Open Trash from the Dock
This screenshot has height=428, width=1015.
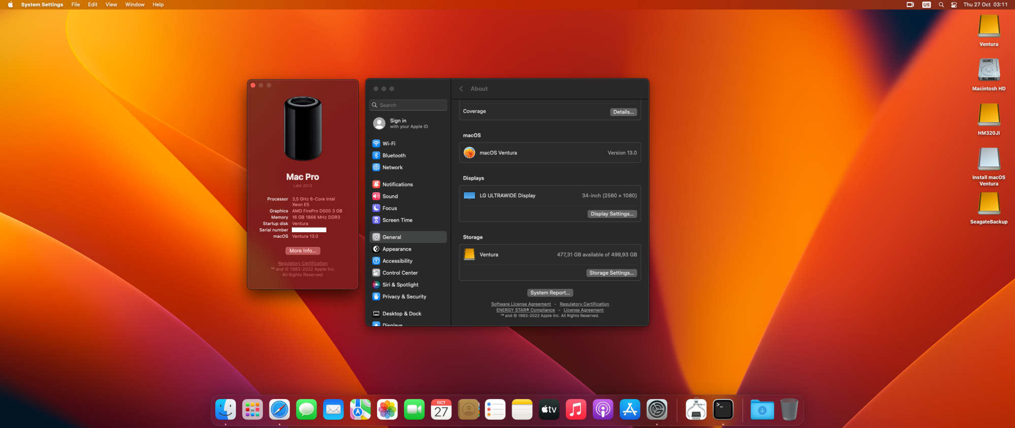(x=789, y=409)
